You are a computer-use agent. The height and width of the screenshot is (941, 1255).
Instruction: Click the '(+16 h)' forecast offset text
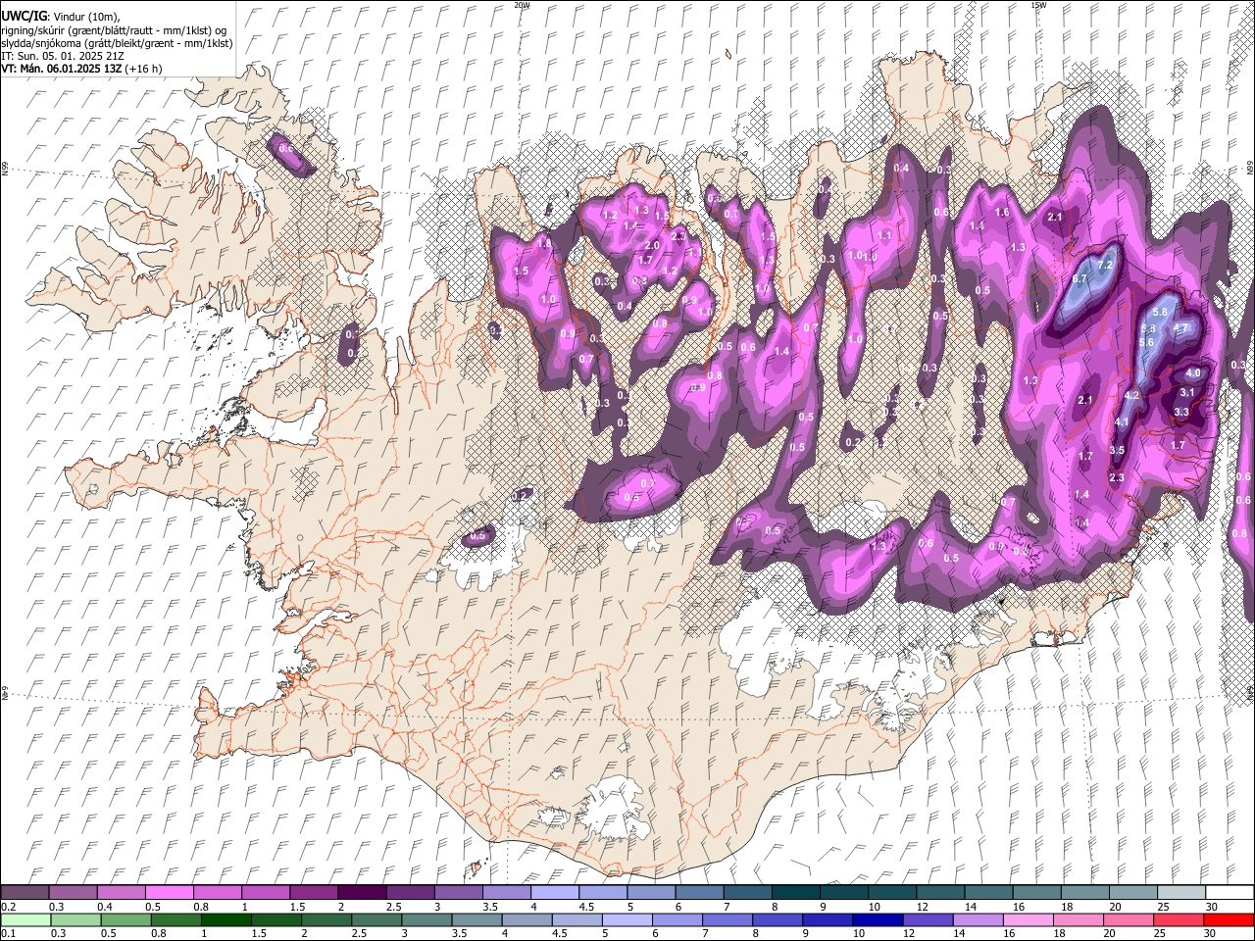[143, 69]
